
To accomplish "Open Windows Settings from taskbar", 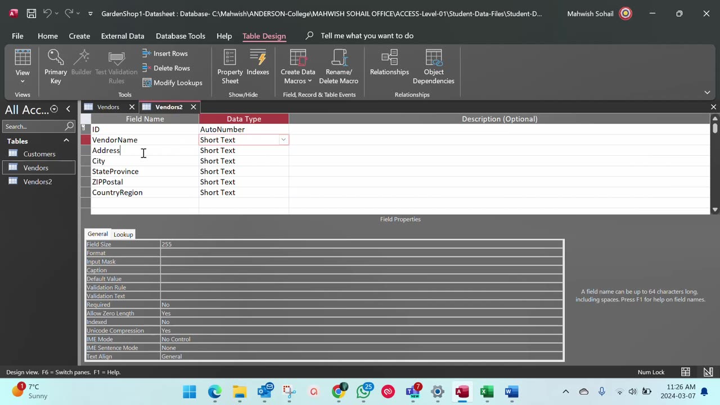I will [x=438, y=391].
